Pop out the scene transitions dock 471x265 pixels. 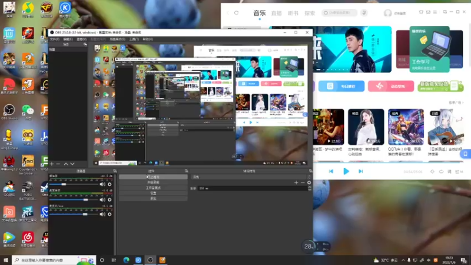click(x=310, y=171)
